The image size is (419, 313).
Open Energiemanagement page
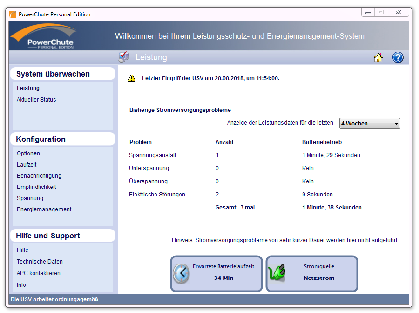point(44,209)
